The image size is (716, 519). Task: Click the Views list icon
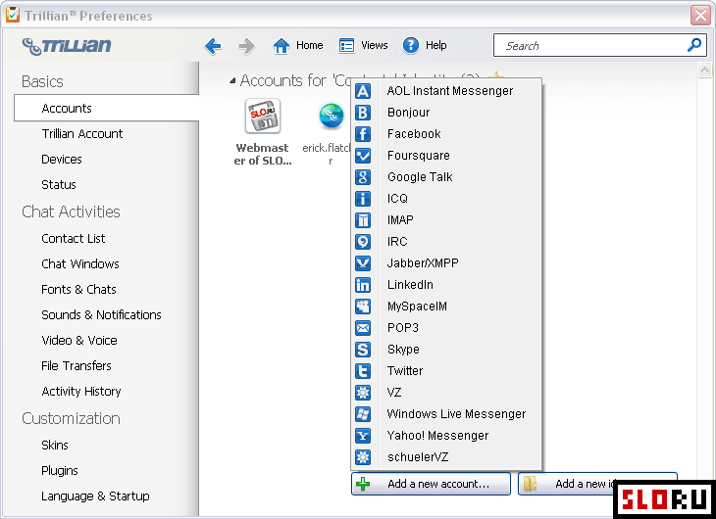pyautogui.click(x=346, y=46)
